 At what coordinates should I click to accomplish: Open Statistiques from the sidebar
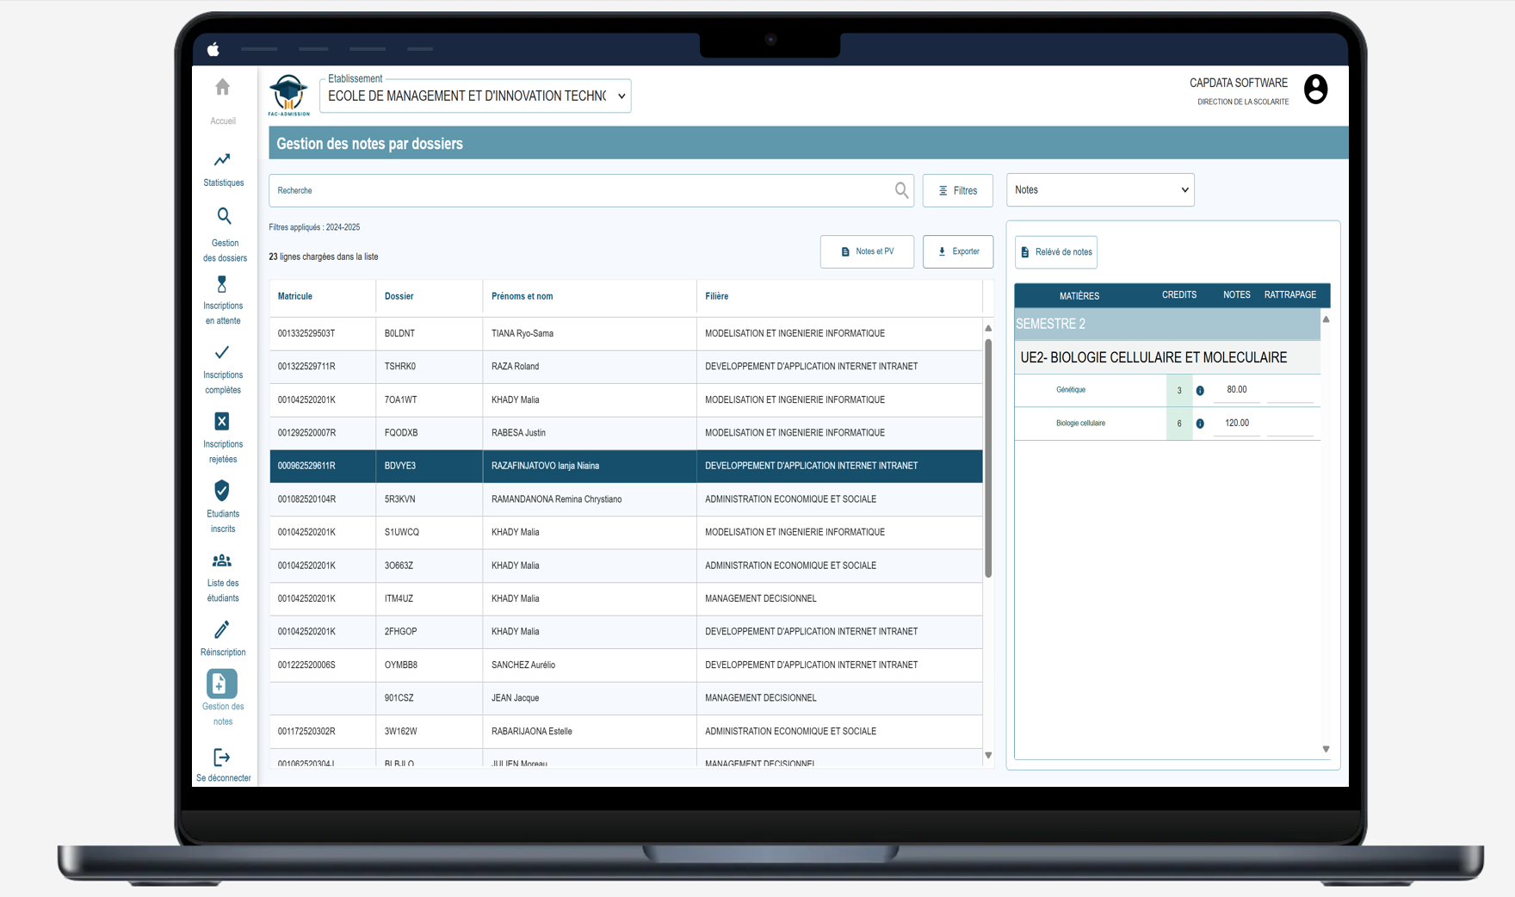222,160
